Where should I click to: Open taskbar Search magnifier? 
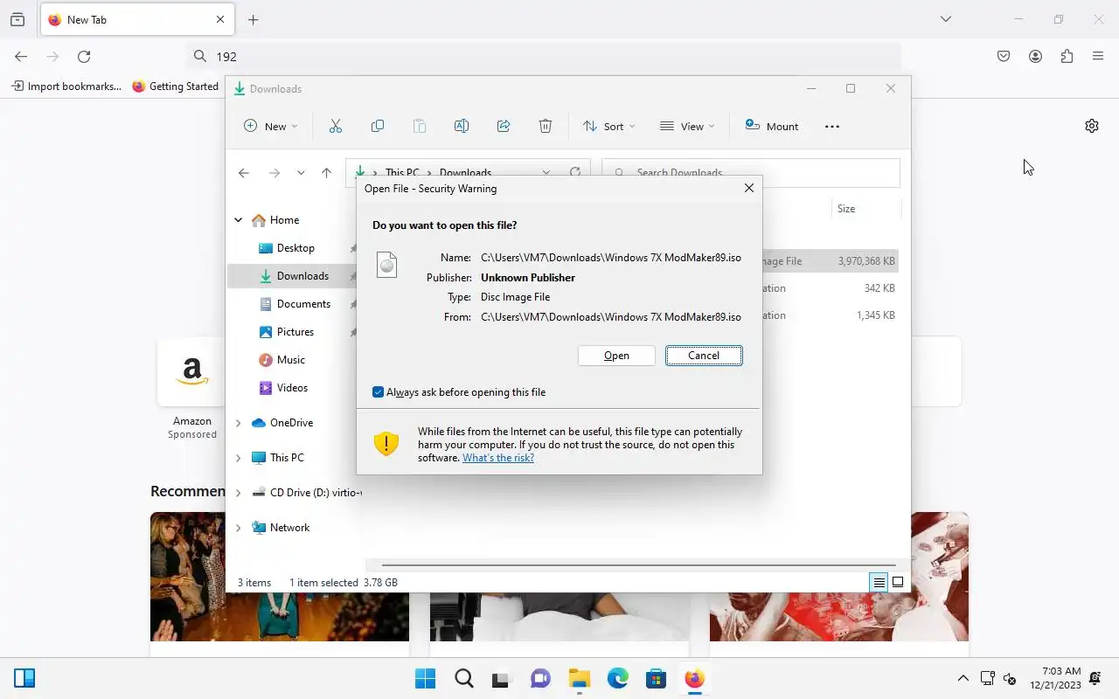pos(464,679)
